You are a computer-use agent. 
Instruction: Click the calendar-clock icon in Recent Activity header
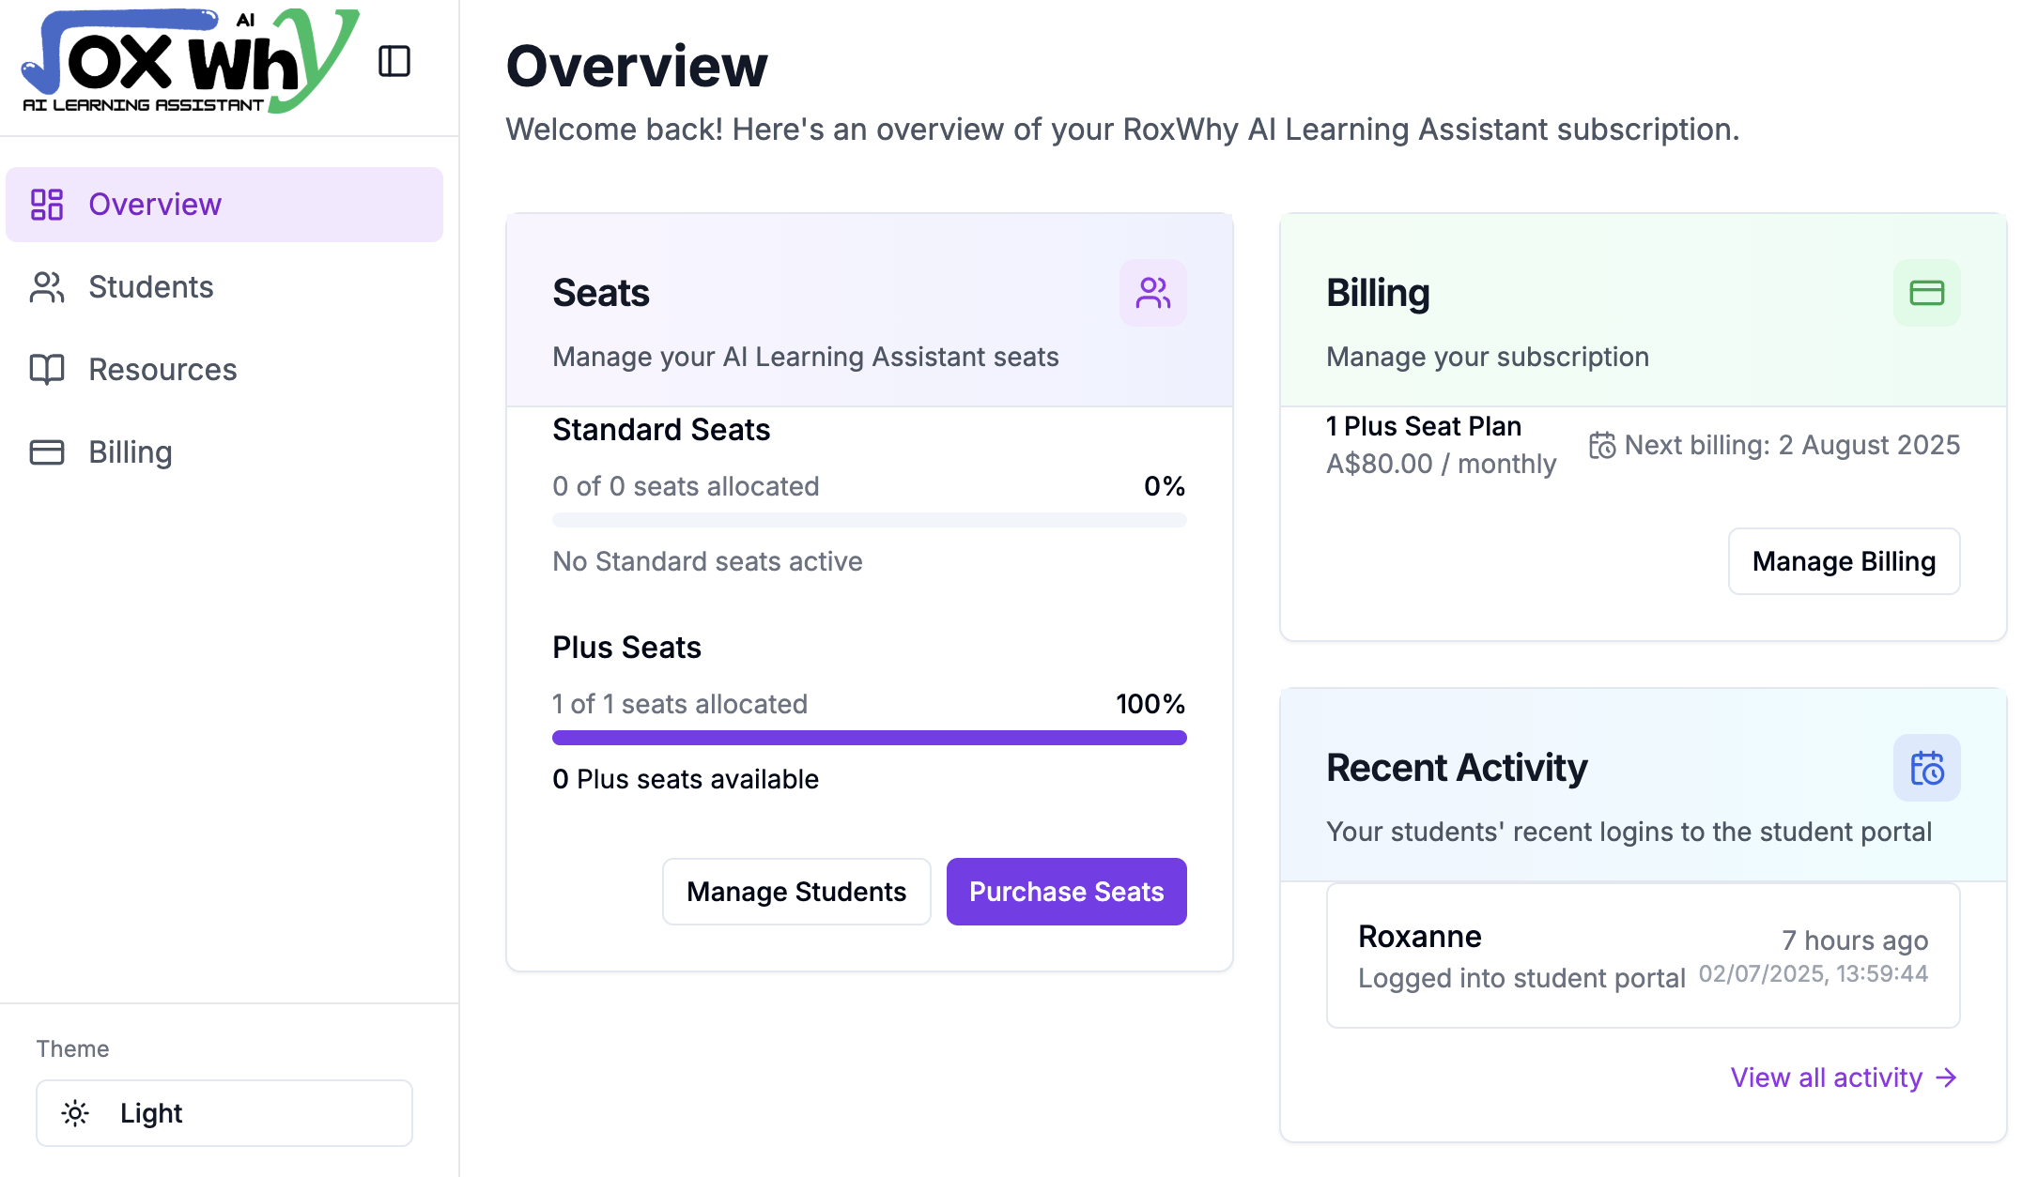[x=1927, y=768]
